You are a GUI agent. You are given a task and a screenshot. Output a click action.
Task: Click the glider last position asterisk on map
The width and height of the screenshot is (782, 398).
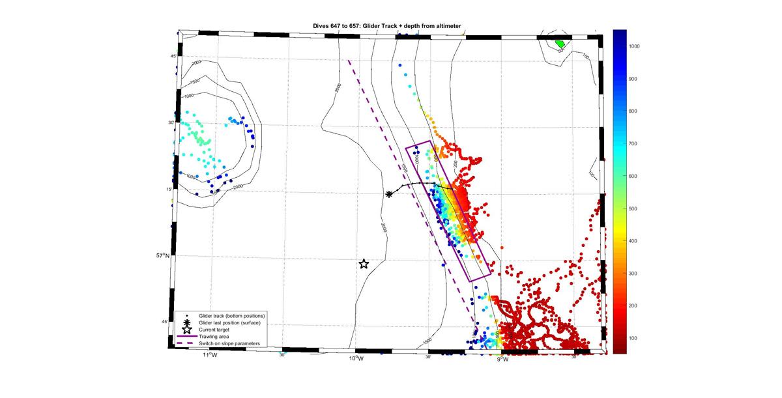tap(389, 194)
